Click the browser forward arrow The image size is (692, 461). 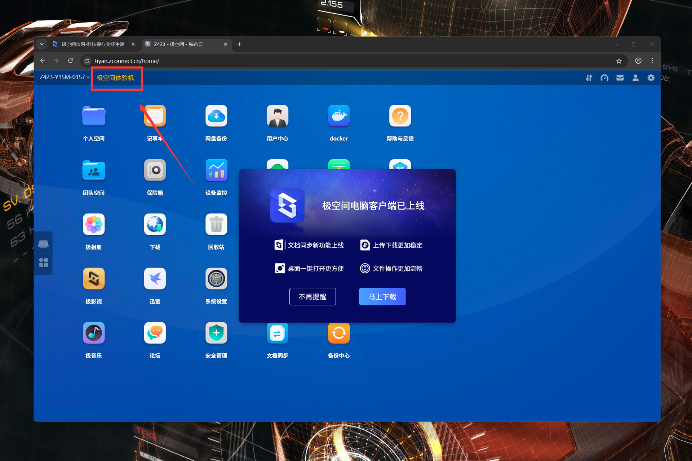tap(56, 61)
